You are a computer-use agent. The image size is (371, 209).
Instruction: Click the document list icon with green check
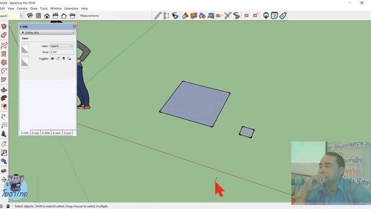point(274,16)
